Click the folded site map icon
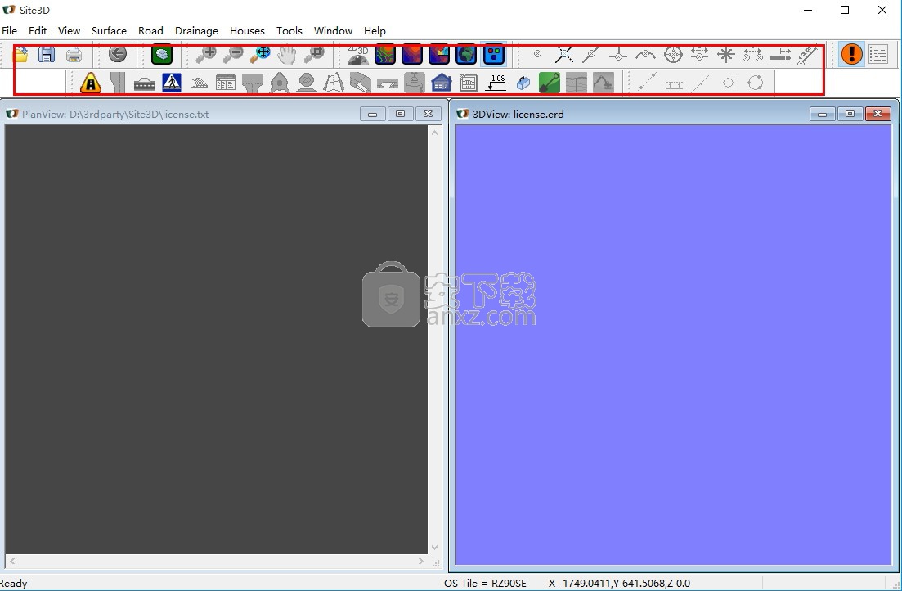The height and width of the screenshot is (591, 902). (334, 83)
